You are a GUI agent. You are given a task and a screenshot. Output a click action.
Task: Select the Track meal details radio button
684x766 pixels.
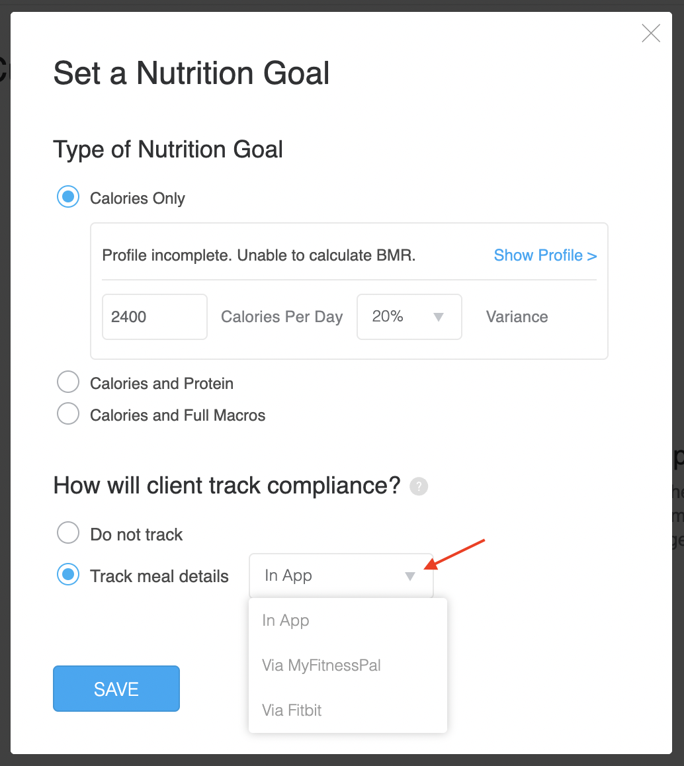coord(68,574)
